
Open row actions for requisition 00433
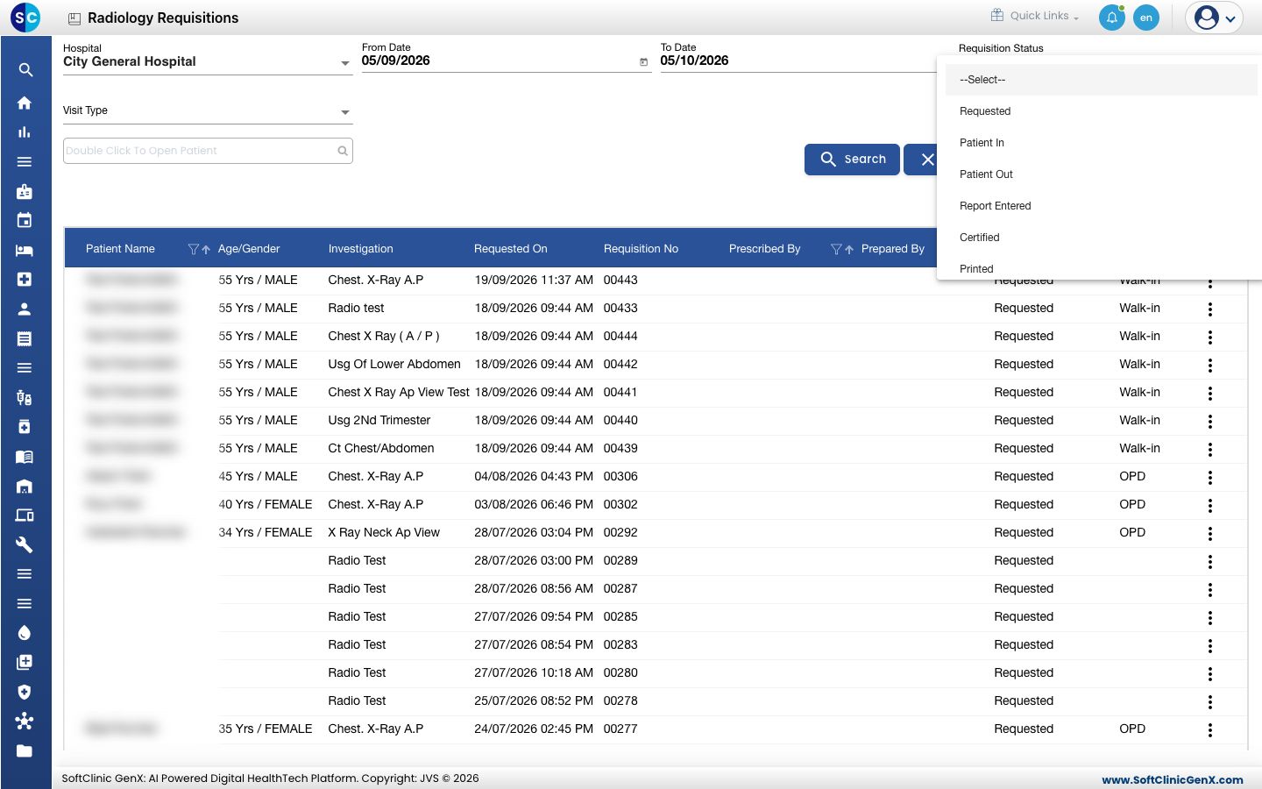click(1210, 309)
